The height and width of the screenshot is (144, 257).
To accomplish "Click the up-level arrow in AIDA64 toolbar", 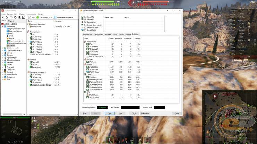I will 11,17.
